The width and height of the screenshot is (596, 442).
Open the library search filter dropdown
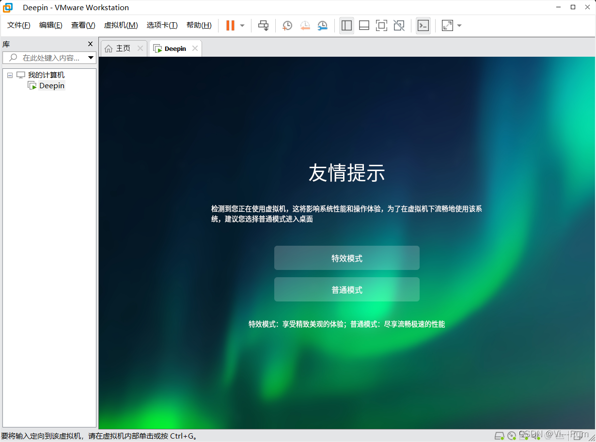pos(91,58)
